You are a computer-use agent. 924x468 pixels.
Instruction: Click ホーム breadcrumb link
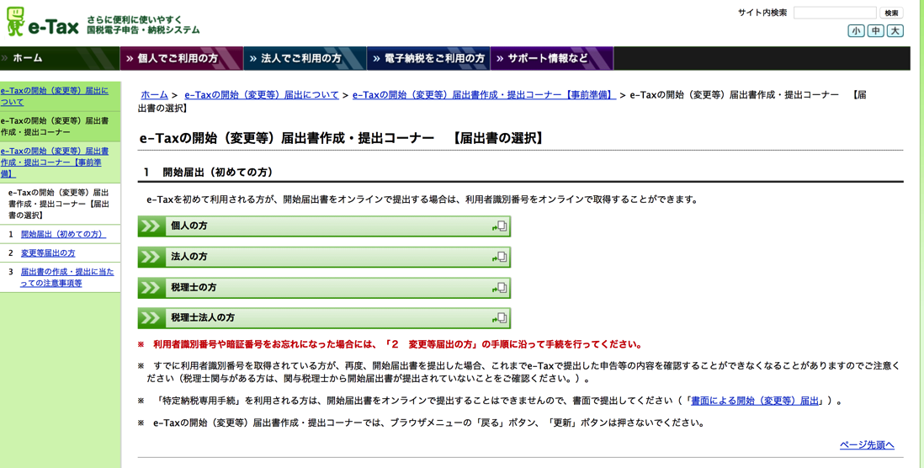point(154,95)
